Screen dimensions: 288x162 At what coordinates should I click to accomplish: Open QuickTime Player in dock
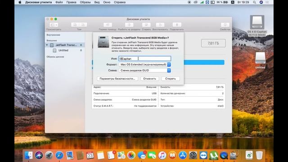[224, 155]
